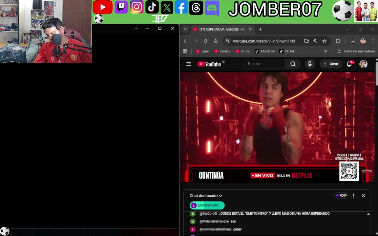Select the @lorenerodri pinned chip

point(207,206)
